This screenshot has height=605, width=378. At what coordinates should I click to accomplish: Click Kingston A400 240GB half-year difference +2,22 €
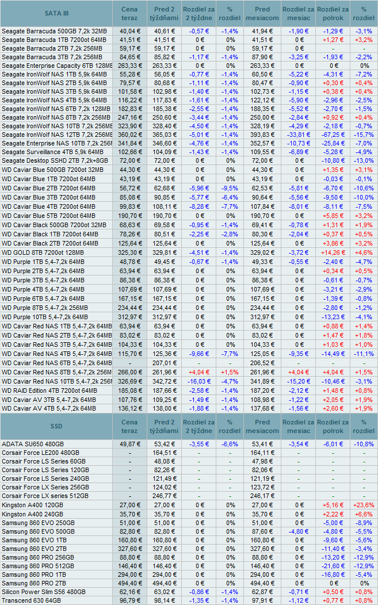click(x=333, y=515)
